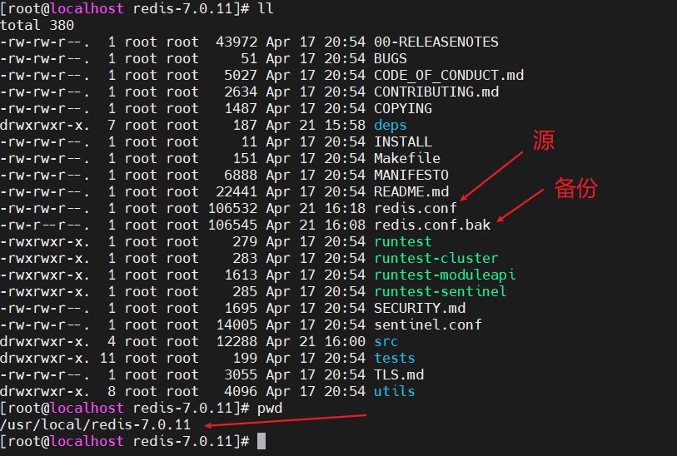Select the -rw-r--r--. permissions of redis.conf.bak
Viewport: 677px width, 456px height.
pos(45,225)
